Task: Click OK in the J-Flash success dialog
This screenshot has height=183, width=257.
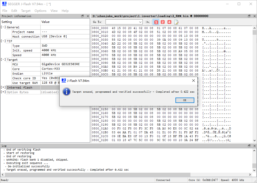Action: 185,100
